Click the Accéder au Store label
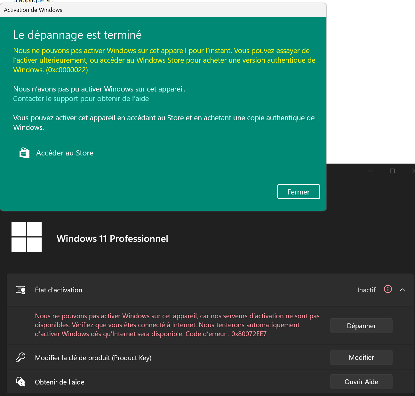This screenshot has width=415, height=396. pyautogui.click(x=65, y=153)
